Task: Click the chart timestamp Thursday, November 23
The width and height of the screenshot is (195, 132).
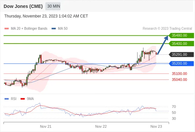Action: (46, 16)
